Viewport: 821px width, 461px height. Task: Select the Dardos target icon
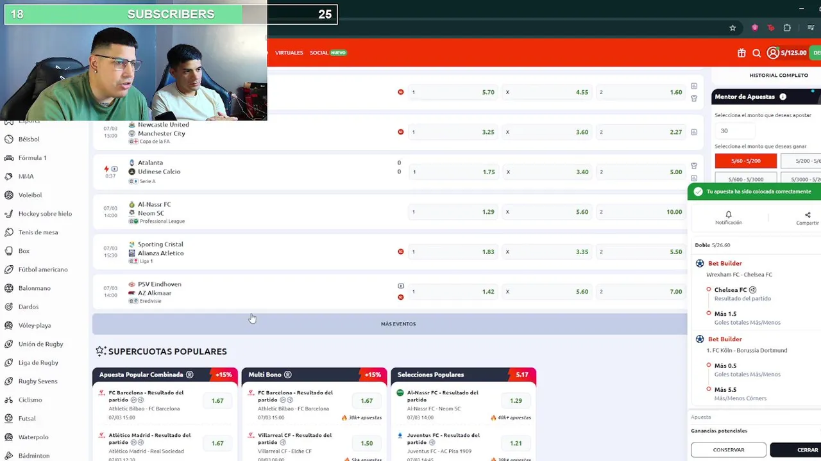click(x=8, y=306)
